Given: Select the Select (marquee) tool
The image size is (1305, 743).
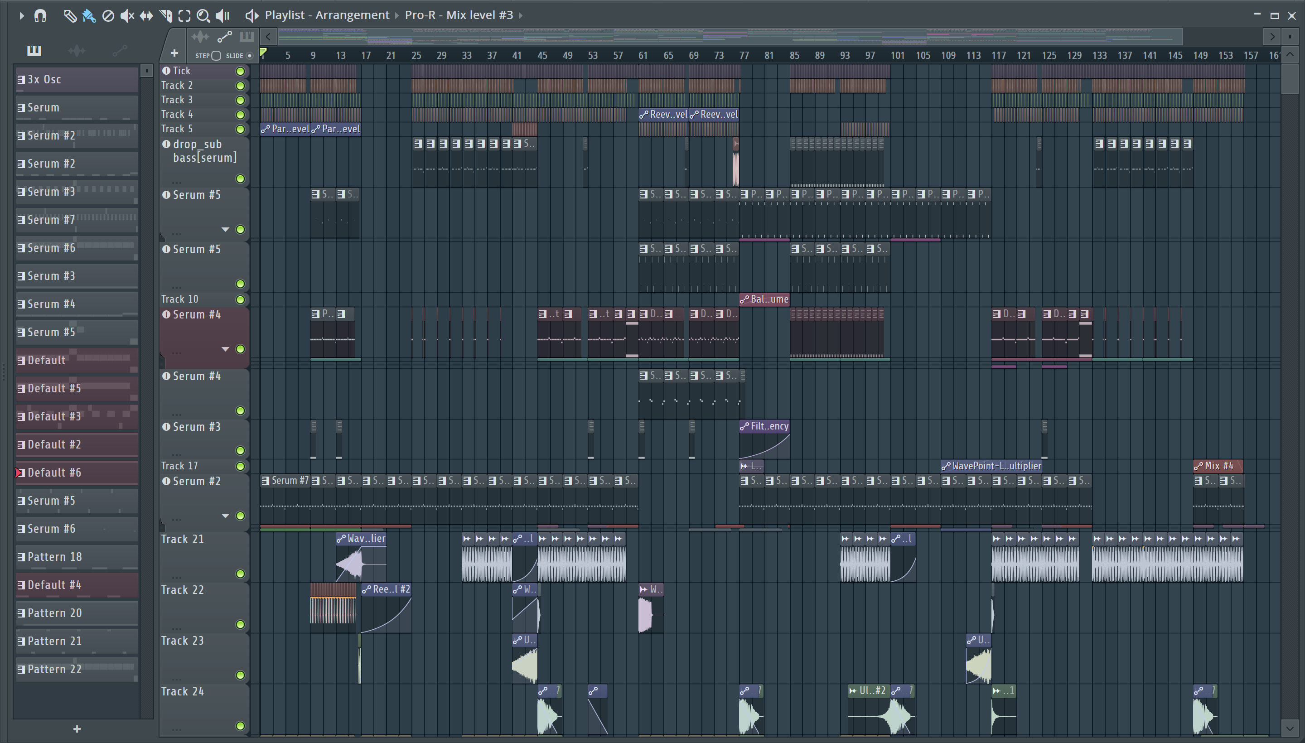Looking at the screenshot, I should (x=184, y=16).
